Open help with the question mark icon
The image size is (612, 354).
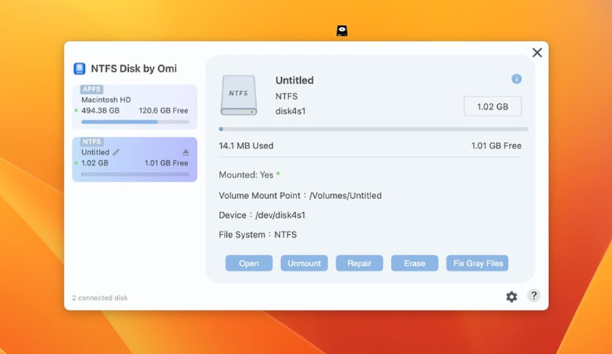534,295
